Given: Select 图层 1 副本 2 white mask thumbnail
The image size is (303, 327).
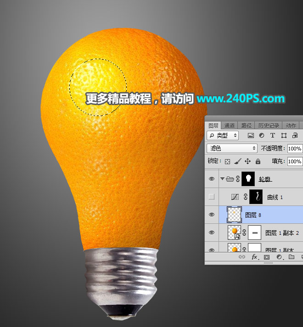Looking at the screenshot, I should (x=254, y=233).
